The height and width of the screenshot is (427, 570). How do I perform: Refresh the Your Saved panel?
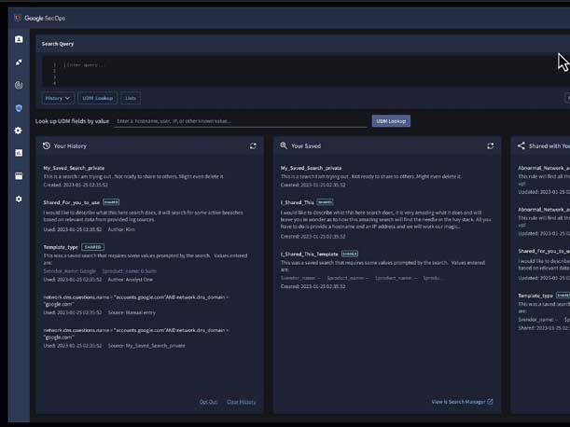point(491,145)
